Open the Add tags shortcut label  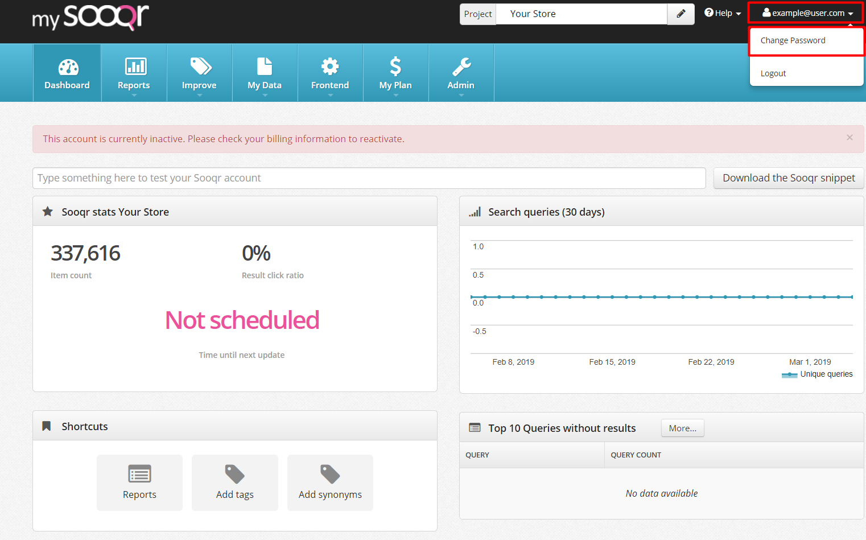pyautogui.click(x=235, y=494)
